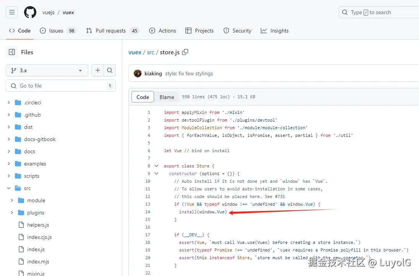The image size is (419, 276).
Task: Switch to the Pull requests tab
Action: (113, 31)
